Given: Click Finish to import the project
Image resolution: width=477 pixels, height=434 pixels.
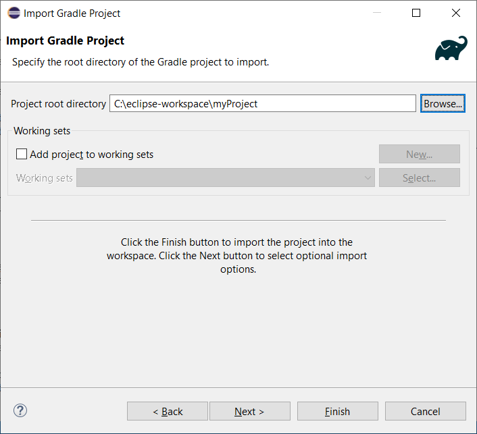Looking at the screenshot, I should click(337, 412).
